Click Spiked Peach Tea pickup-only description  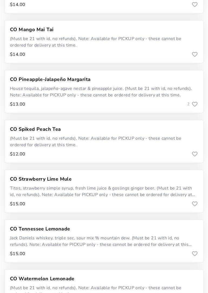point(96,142)
